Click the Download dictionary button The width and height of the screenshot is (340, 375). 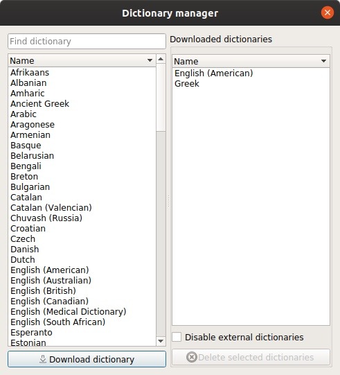coord(87,359)
